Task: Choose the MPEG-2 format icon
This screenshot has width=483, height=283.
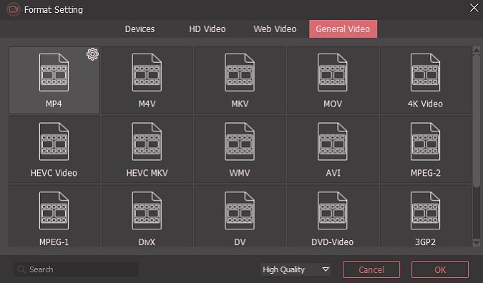Action: [425, 141]
